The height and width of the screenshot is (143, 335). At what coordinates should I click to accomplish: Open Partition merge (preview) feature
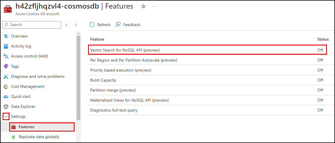(x=113, y=90)
